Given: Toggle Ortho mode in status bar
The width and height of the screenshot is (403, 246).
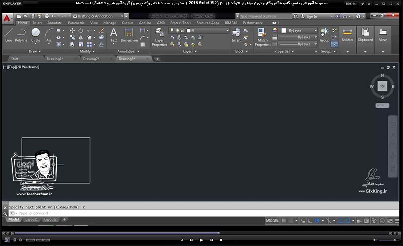Looking at the screenshot, I should (310, 221).
